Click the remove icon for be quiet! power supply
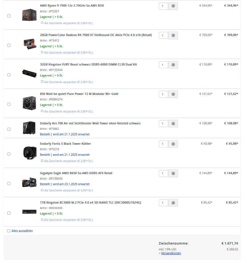The image size is (247, 263). tap(173, 94)
